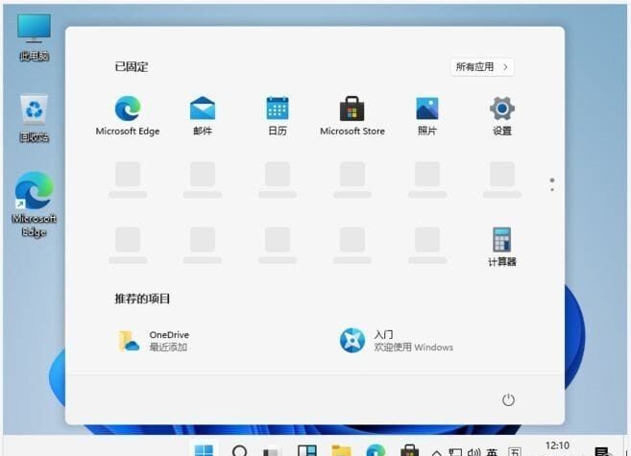The width and height of the screenshot is (631, 456).
Task: Show 所有应用 all apps list
Action: (x=482, y=67)
